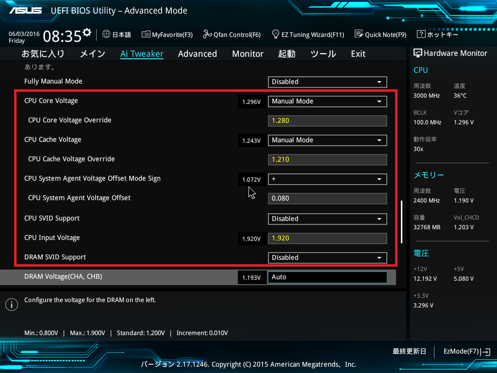This screenshot has width=497, height=373.
Task: Click the 最終更新日 button
Action: tap(409, 352)
